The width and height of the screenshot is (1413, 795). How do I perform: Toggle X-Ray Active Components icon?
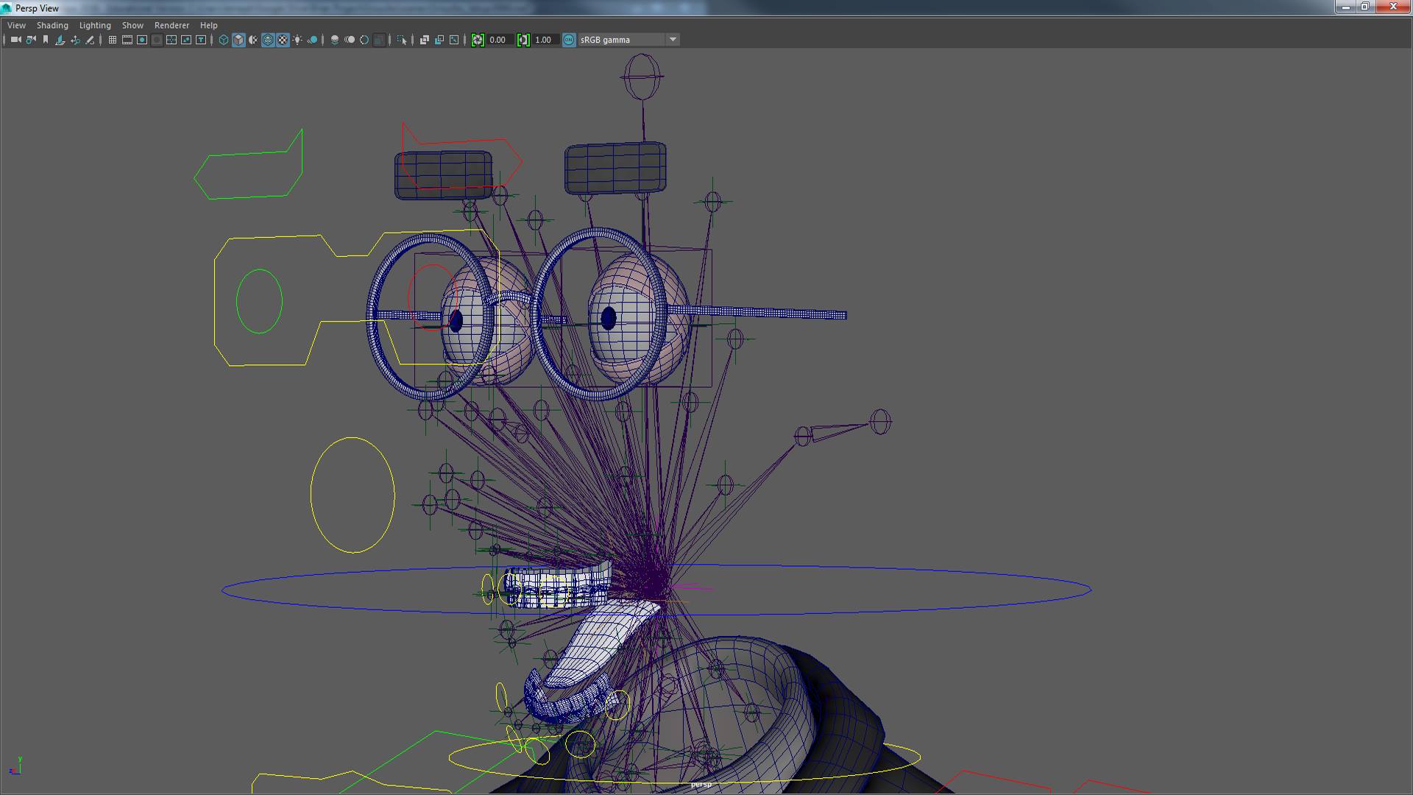(x=439, y=40)
